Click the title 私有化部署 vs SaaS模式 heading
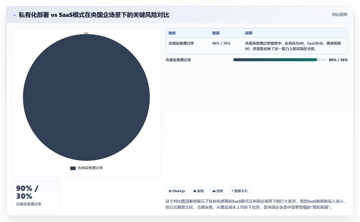The image size is (360, 222). click(x=94, y=15)
